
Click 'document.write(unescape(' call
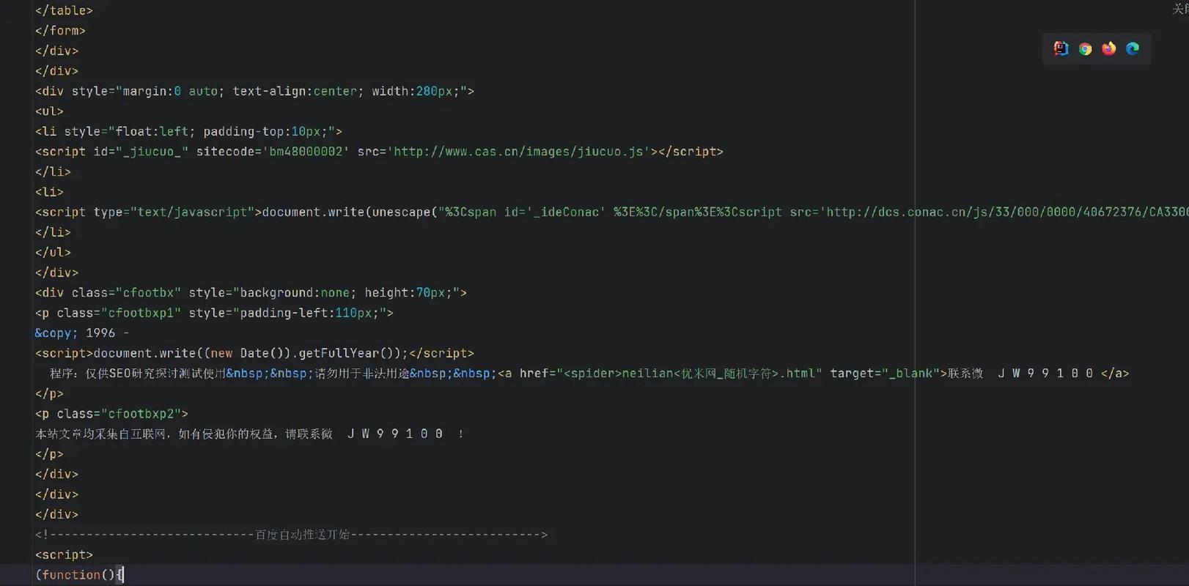click(350, 212)
